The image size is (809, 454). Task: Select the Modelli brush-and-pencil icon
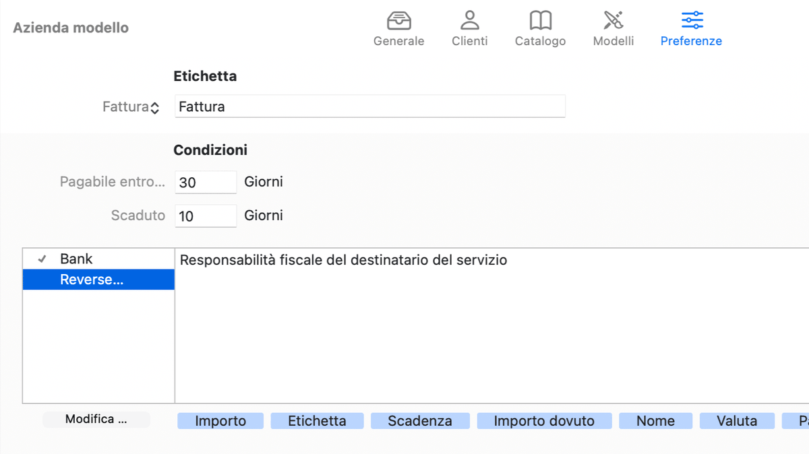click(x=613, y=21)
